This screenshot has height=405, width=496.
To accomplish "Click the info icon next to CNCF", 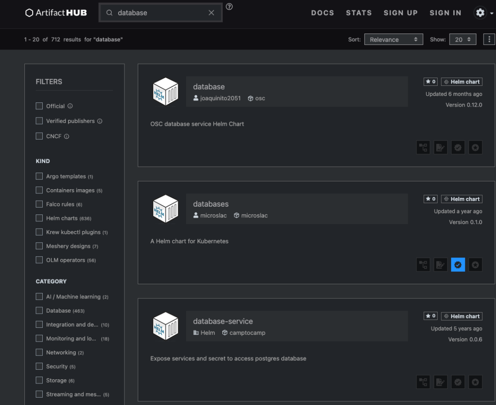I will click(x=67, y=136).
